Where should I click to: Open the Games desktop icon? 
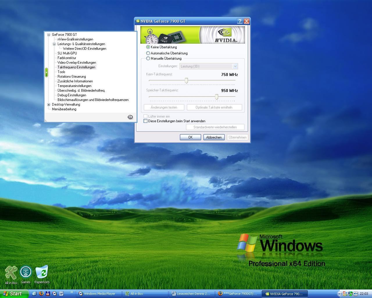(26, 275)
